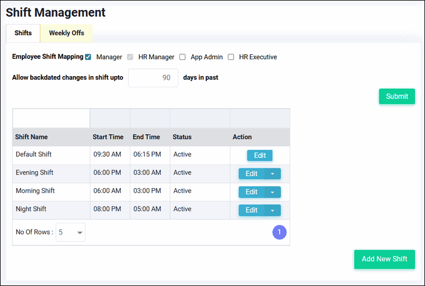Viewport: 425px width, 286px height.
Task: Click the HR Manager checkbox
Action: pos(131,57)
